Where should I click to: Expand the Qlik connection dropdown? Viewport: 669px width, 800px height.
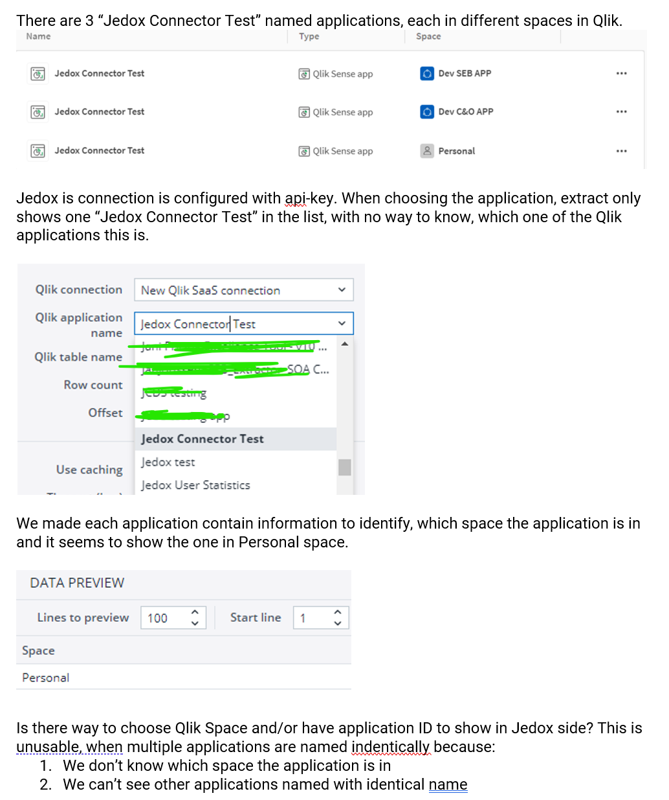pyautogui.click(x=342, y=290)
